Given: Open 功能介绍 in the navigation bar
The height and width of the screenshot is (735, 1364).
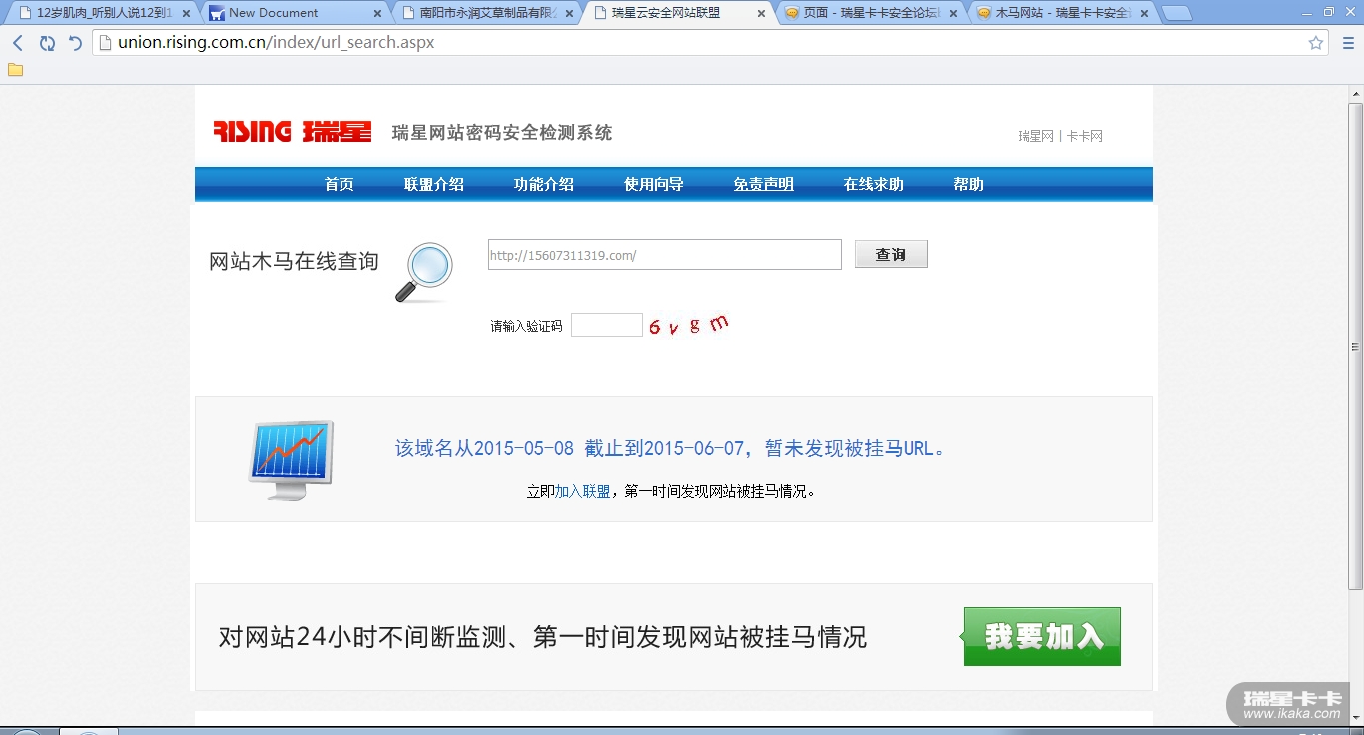Looking at the screenshot, I should [x=544, y=185].
